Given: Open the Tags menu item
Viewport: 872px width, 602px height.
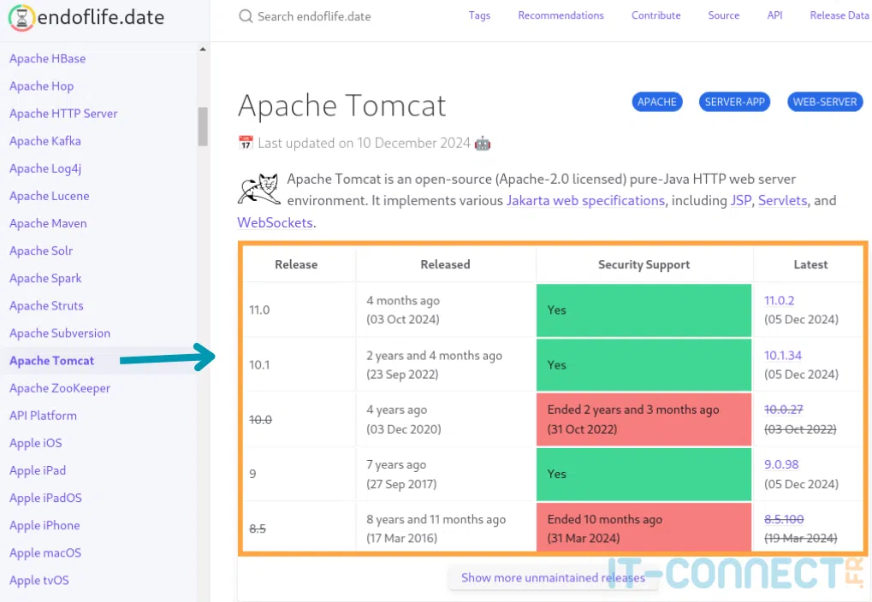Looking at the screenshot, I should tap(479, 15).
